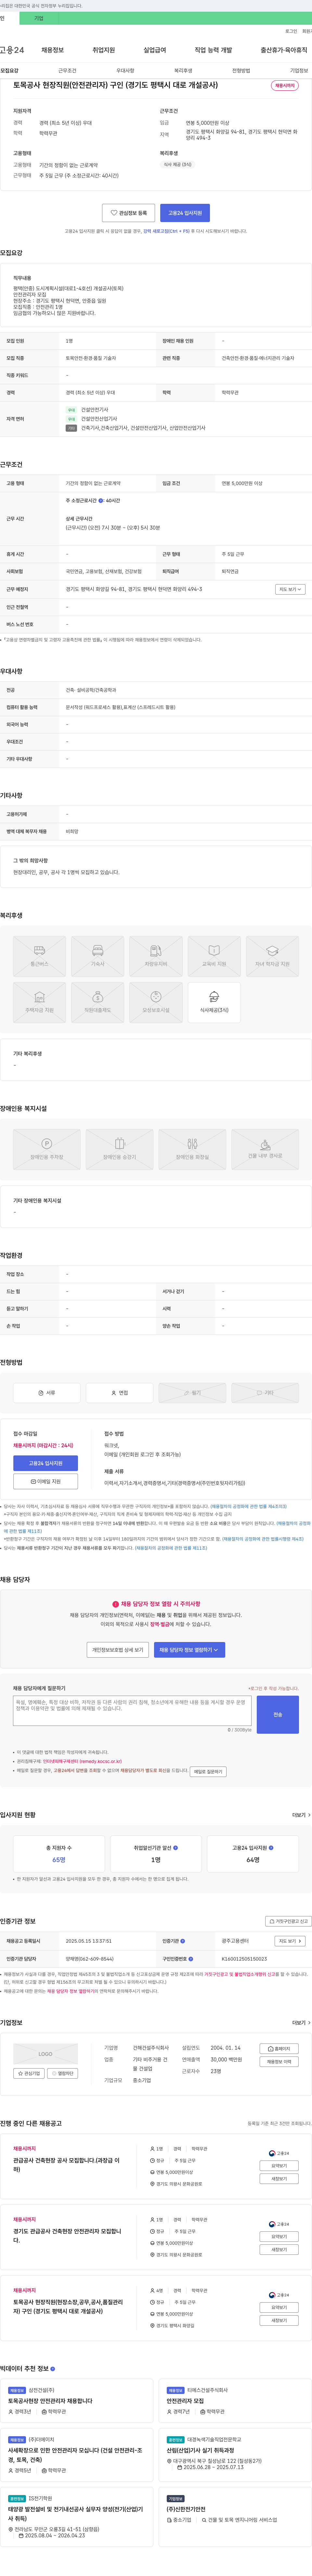Click the 거짓구인광고 신고 button
312x2576 pixels.
[288, 1921]
